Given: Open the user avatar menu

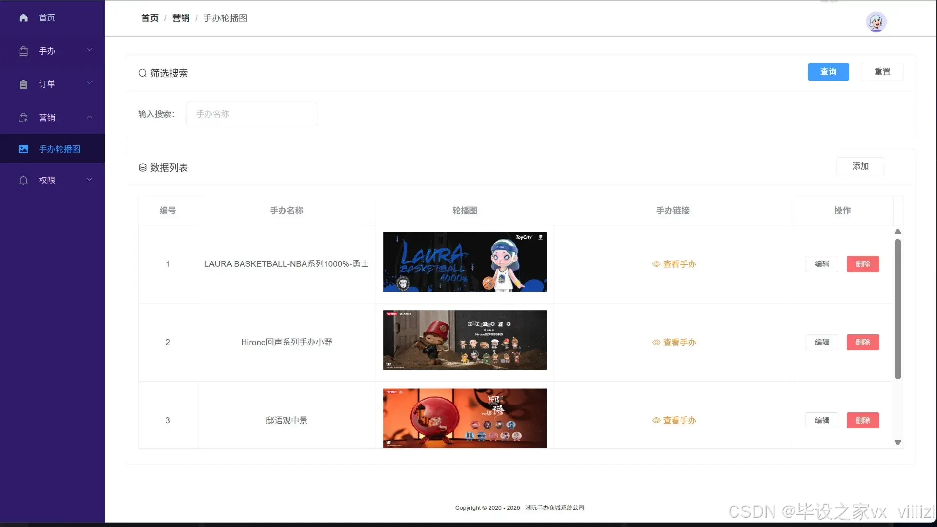Looking at the screenshot, I should pos(876,22).
